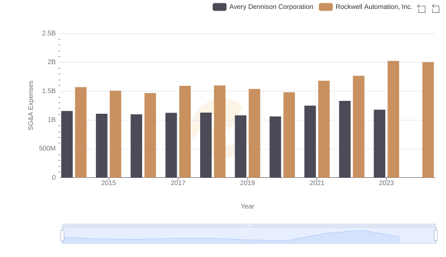Click the Rockwell Automation bar for 2024
This screenshot has height=257, width=446.
428,120
